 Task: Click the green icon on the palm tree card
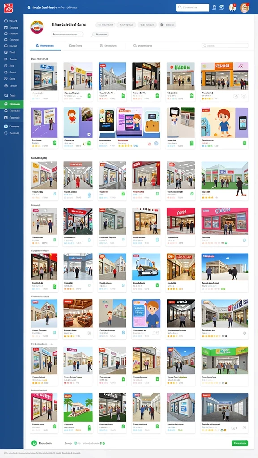(x=89, y=427)
